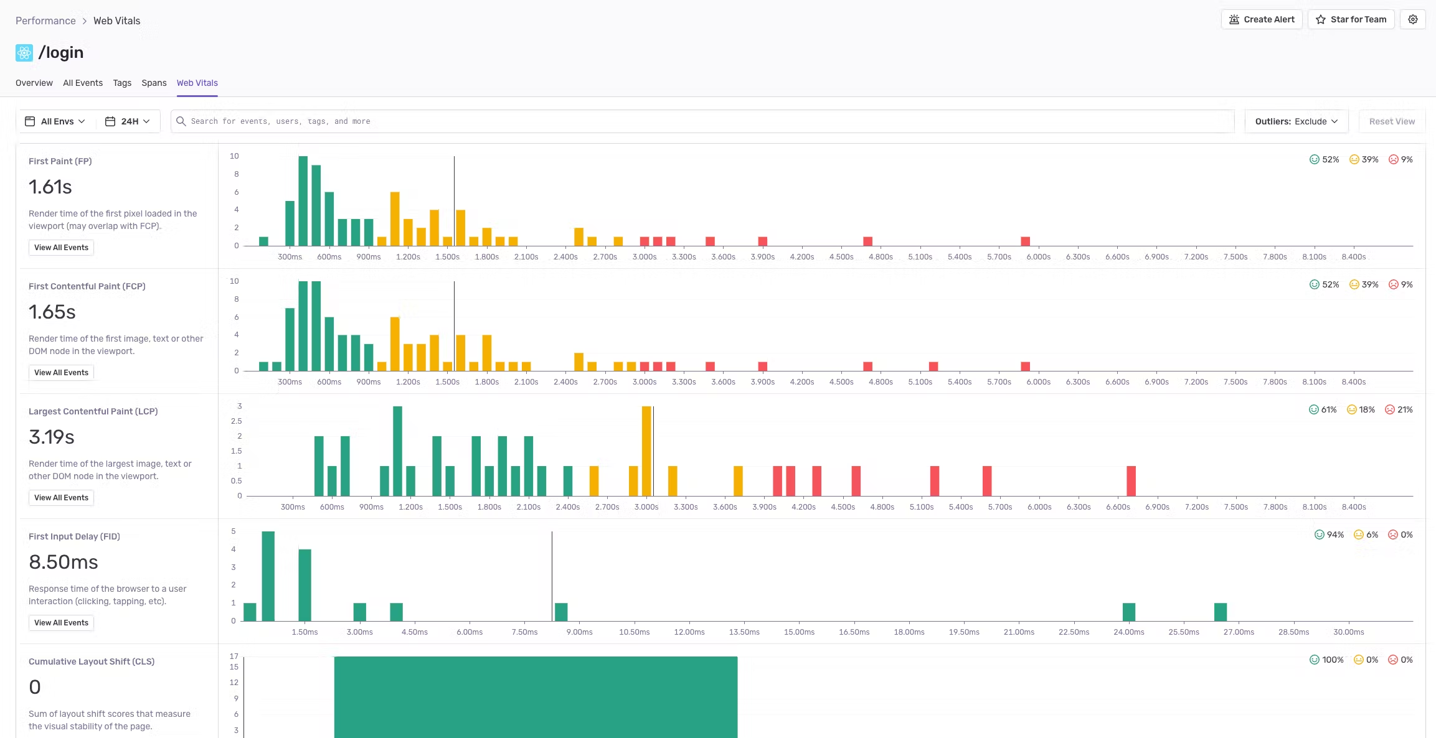This screenshot has height=738, width=1436.
Task: Click the alert bell icon on Create Alert
Action: coord(1234,19)
